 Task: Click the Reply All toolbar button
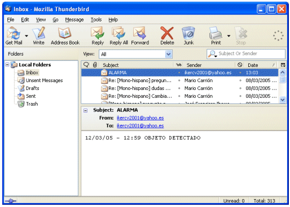pos(118,35)
